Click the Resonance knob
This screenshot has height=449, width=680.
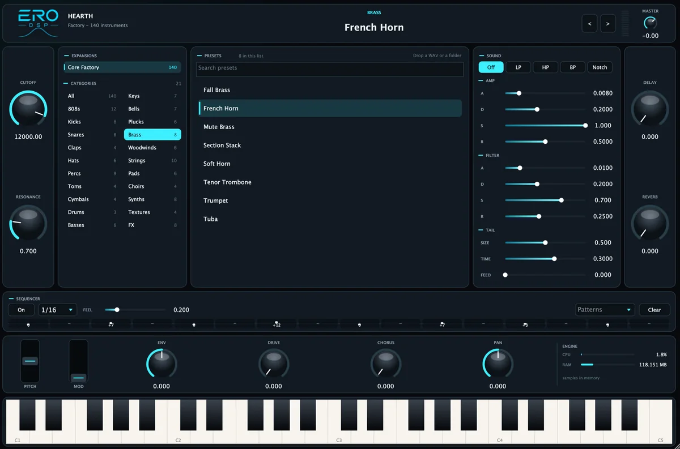(28, 223)
